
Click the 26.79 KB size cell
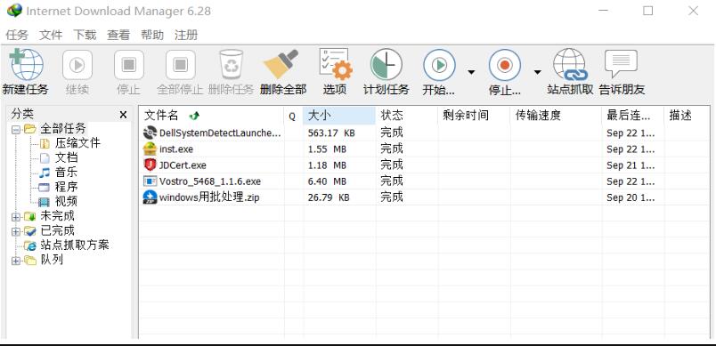click(x=329, y=197)
